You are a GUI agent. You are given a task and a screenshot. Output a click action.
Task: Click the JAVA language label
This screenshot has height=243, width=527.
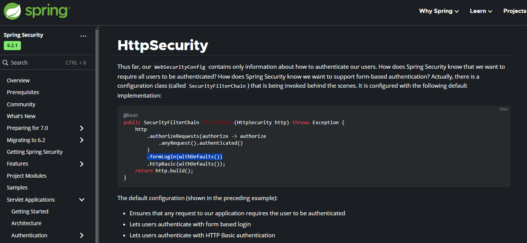(503, 109)
